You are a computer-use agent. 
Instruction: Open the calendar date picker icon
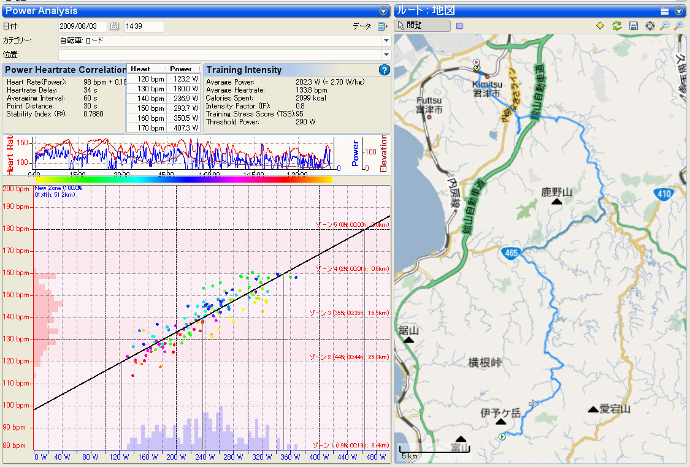(x=115, y=26)
